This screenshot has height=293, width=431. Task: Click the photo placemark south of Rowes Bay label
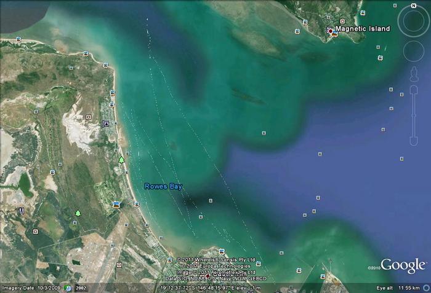pyautogui.click(x=116, y=205)
